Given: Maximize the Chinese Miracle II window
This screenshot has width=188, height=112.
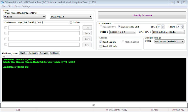Looking at the screenshot, I should (178, 2).
